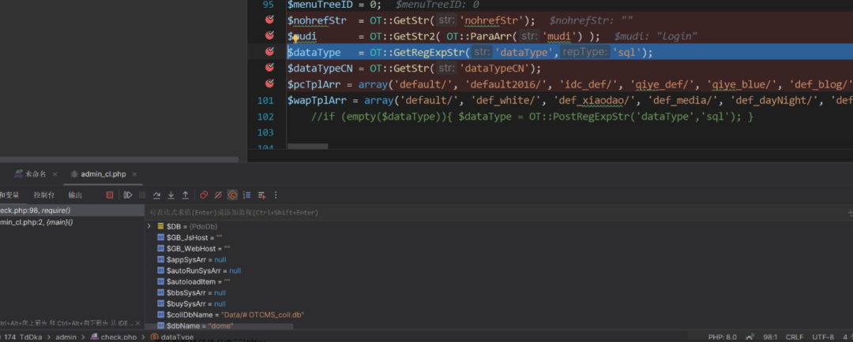Open the debug toolbar more options menu
853x342 pixels.
(276, 195)
